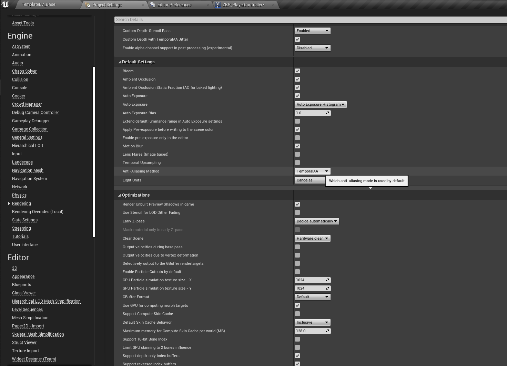Disable the Motion Blur checkbox
507x366 pixels.
(x=297, y=146)
